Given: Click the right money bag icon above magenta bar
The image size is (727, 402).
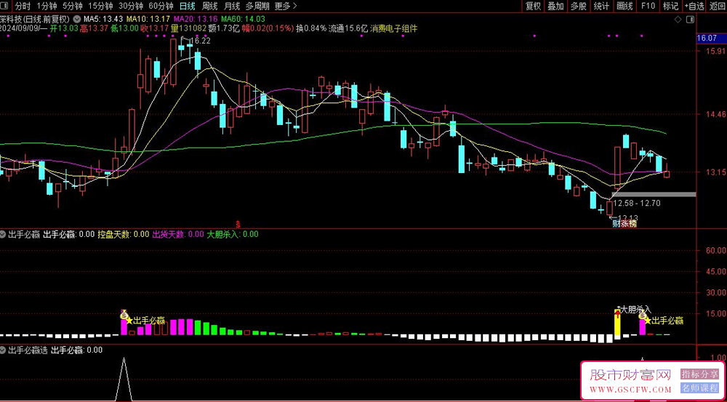Looking at the screenshot, I should coord(642,315).
